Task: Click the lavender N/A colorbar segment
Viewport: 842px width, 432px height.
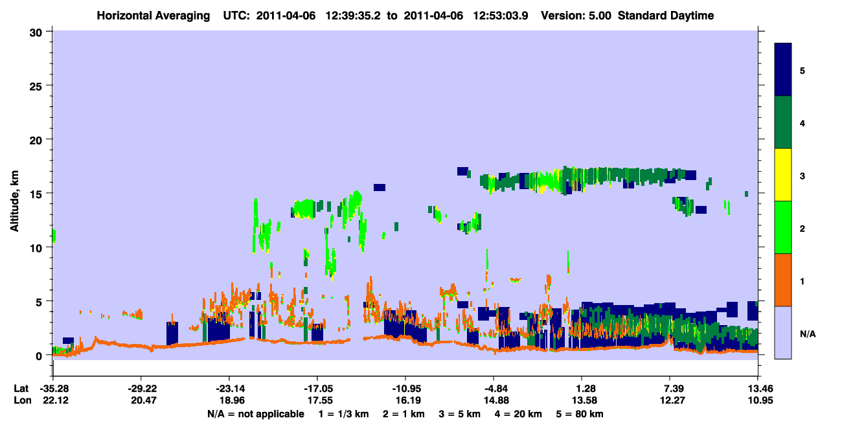Action: point(783,332)
